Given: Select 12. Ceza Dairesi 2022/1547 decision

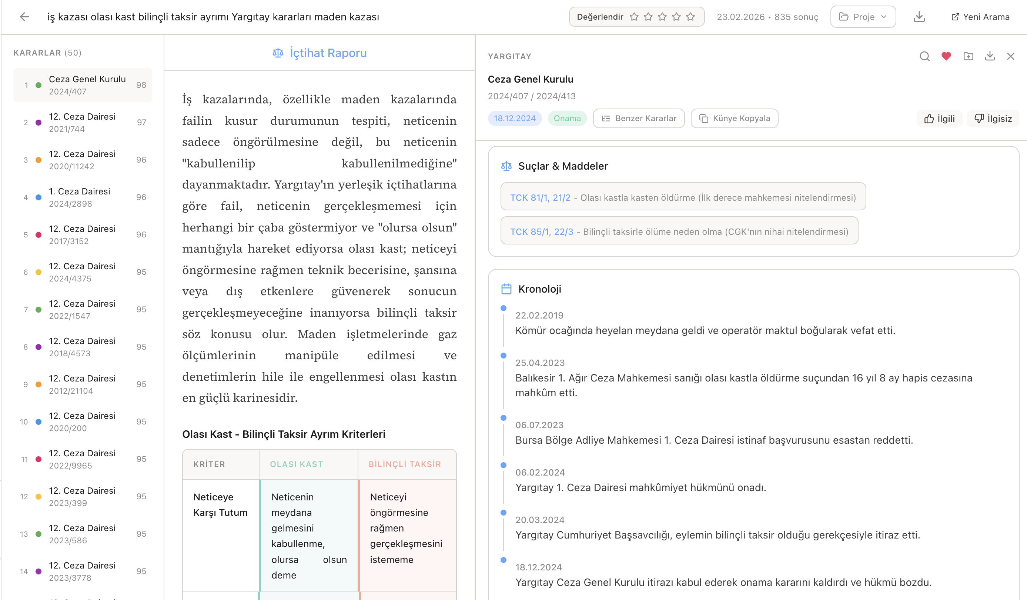Looking at the screenshot, I should pyautogui.click(x=83, y=310).
